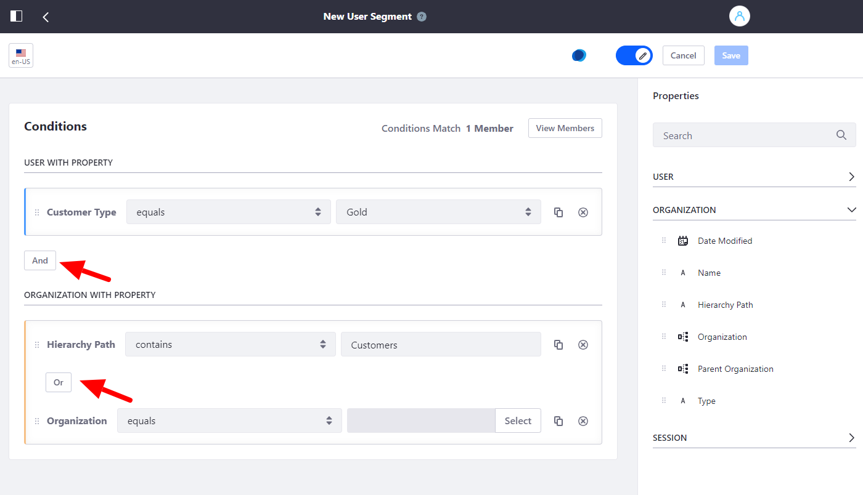Collapse the ORGANIZATION properties section
Screen dimensions: 863x495
coord(852,209)
